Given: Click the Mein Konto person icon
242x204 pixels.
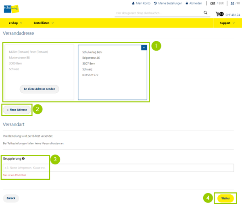Looking at the screenshot, I should point(134,3).
